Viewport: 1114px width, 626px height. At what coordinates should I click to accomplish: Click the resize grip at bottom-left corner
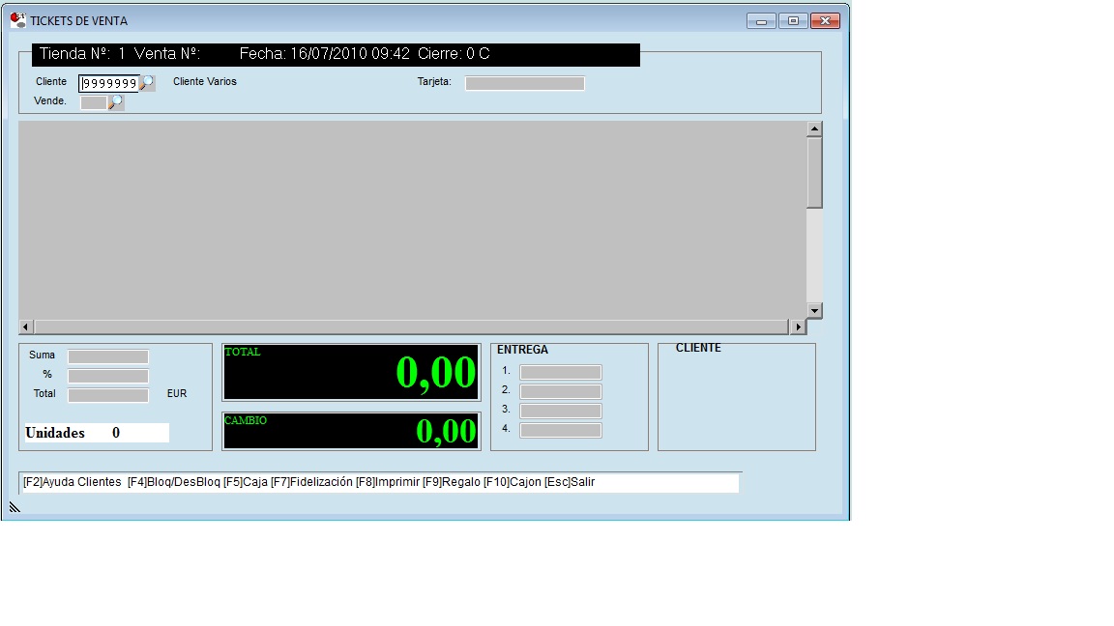click(x=15, y=507)
